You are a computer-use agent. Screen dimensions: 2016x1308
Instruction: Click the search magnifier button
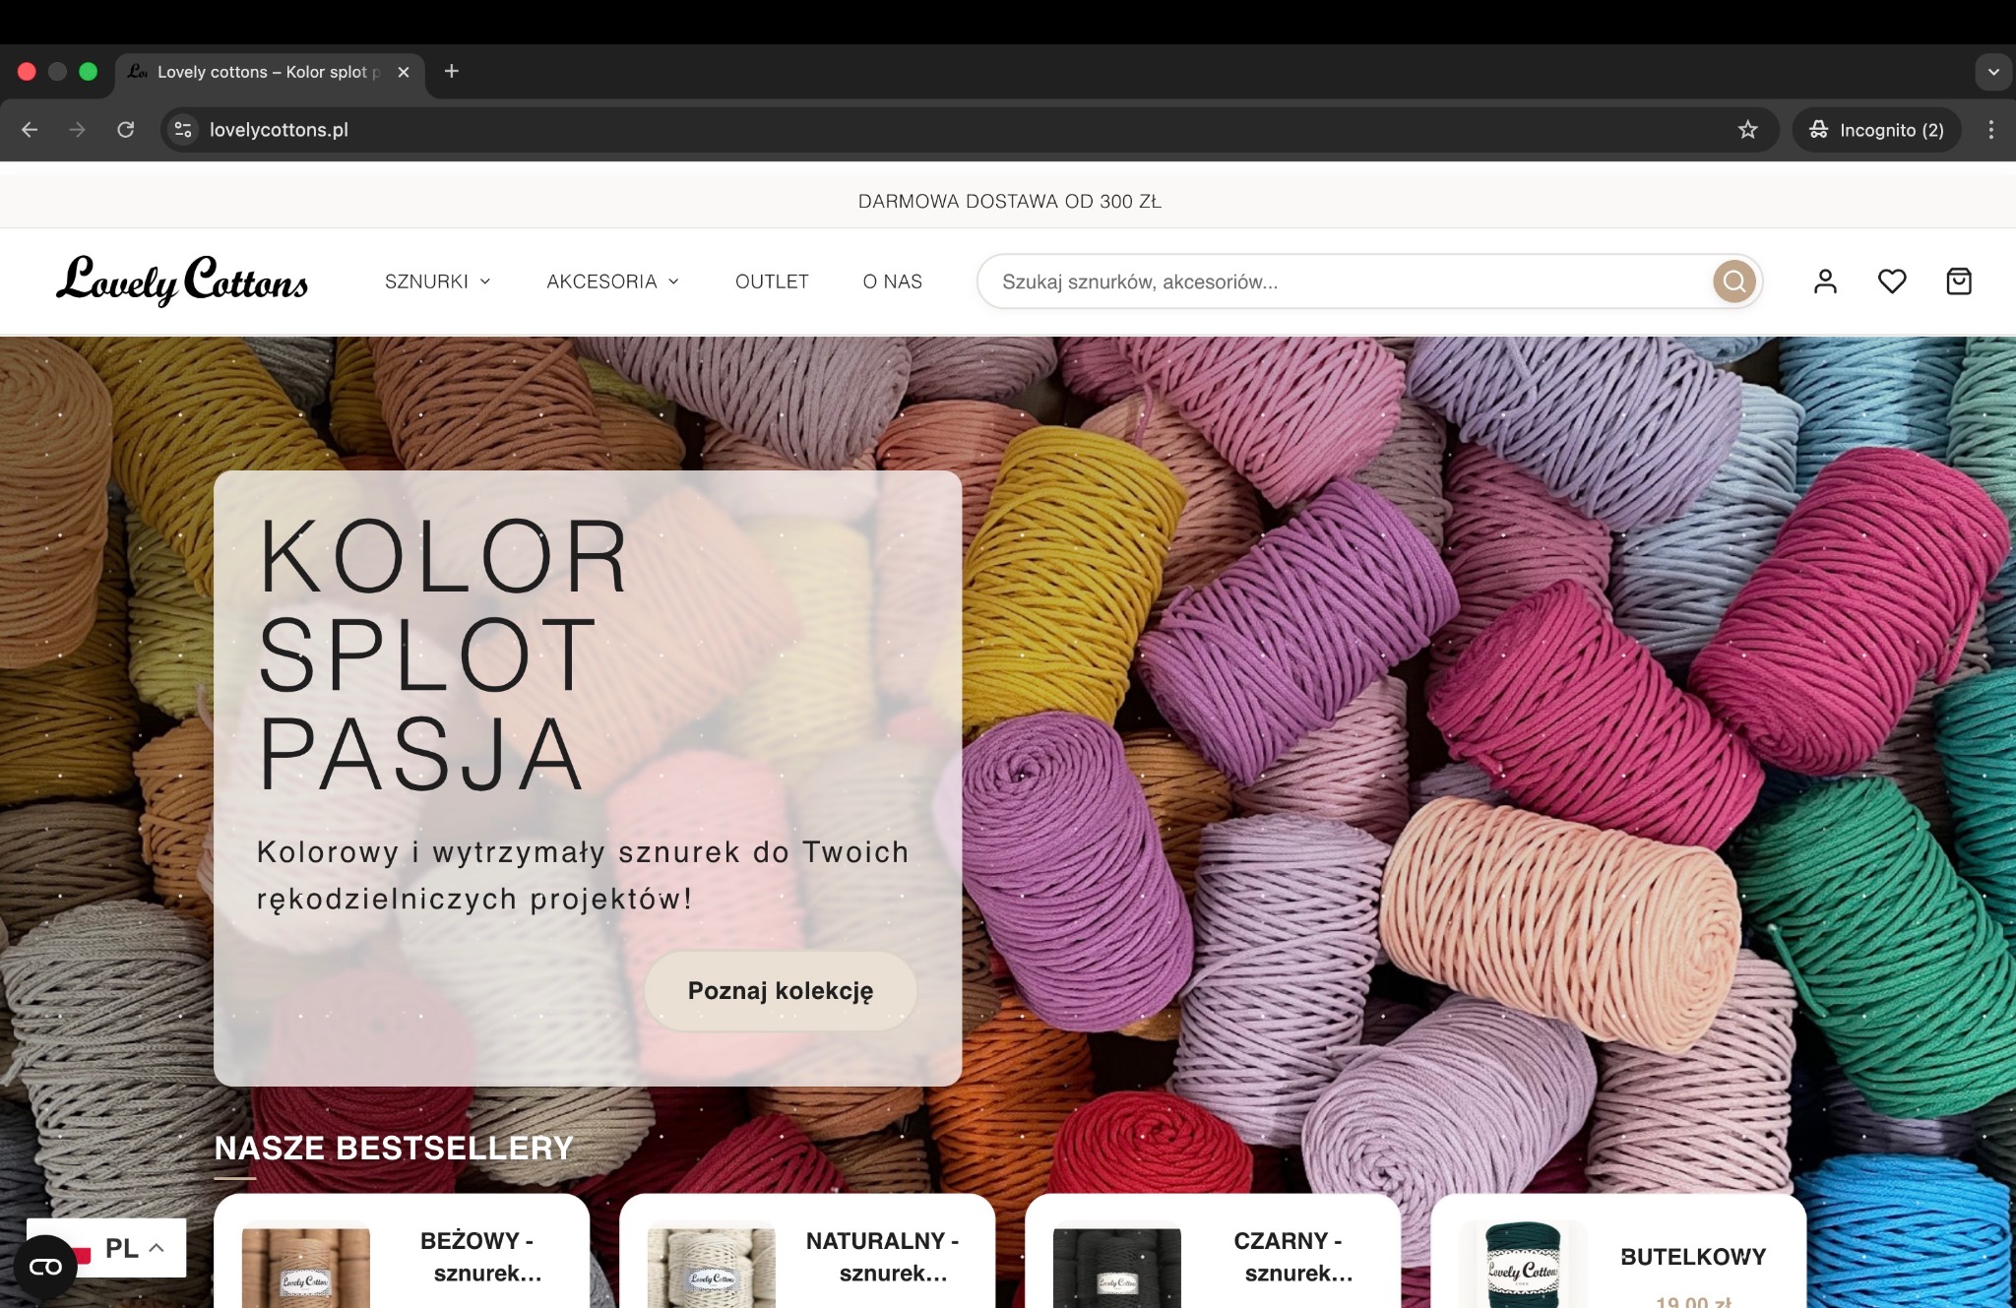[x=1733, y=281]
